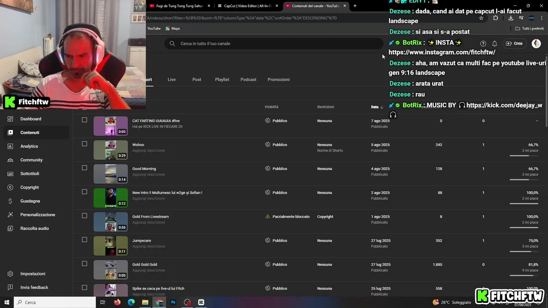This screenshot has height=308, width=548.
Task: Select the Gold Gold Gold checkbox
Action: tap(84, 264)
